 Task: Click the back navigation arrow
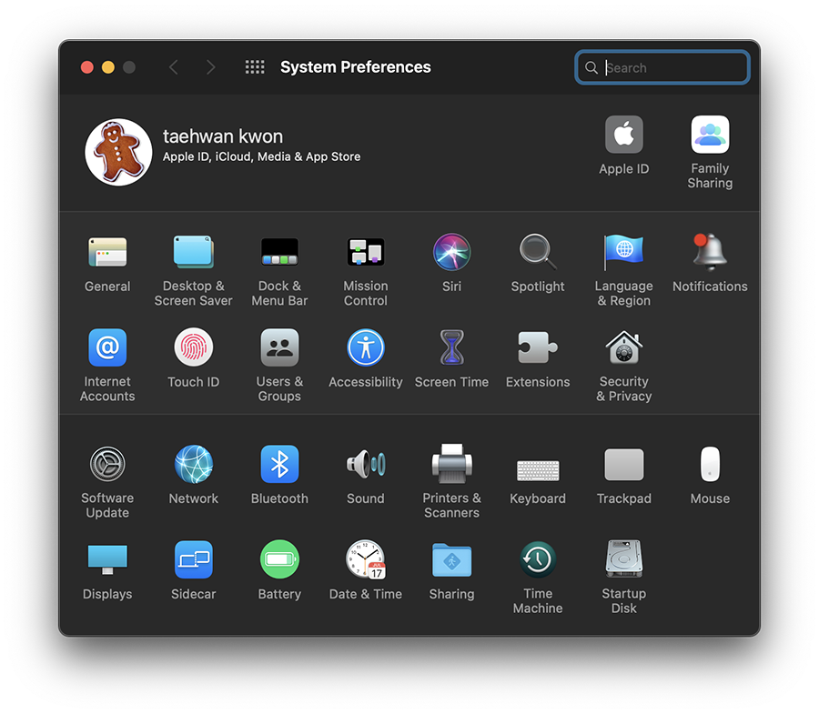[174, 67]
